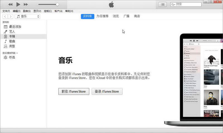Click the 前往 iTunes Store button
Screen dimensions: 223x133
coord(74,91)
